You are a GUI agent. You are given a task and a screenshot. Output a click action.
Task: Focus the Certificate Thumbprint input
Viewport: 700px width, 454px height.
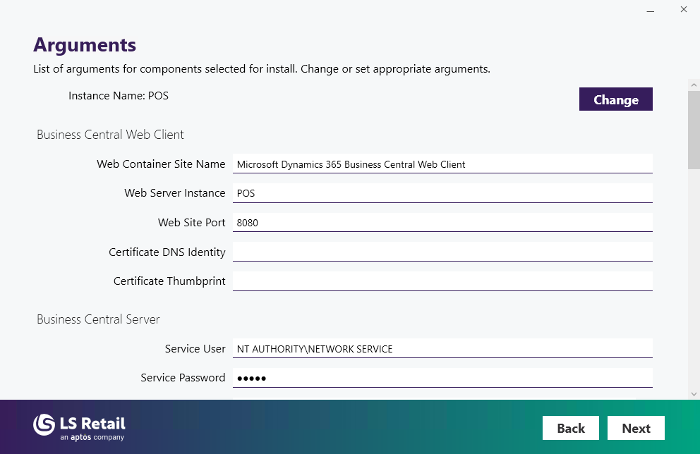pyautogui.click(x=442, y=281)
